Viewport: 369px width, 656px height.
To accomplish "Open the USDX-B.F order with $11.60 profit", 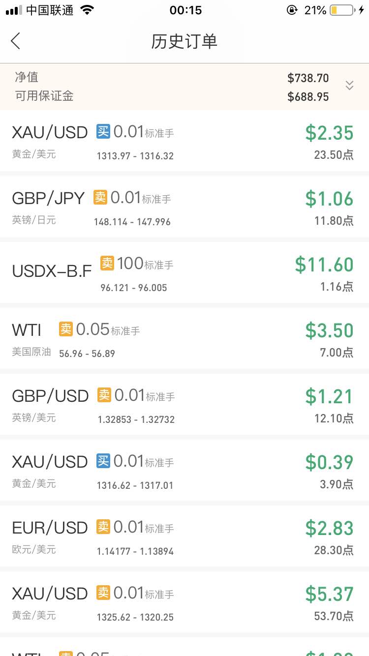I will (x=184, y=273).
